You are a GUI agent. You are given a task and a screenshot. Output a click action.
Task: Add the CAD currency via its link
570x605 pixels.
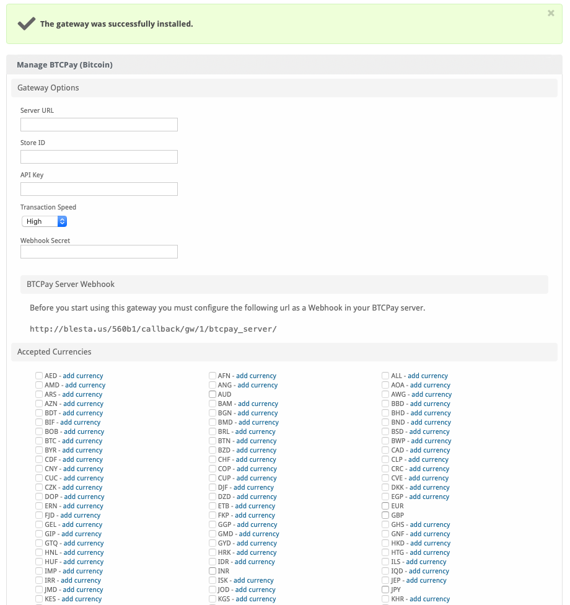[429, 450]
